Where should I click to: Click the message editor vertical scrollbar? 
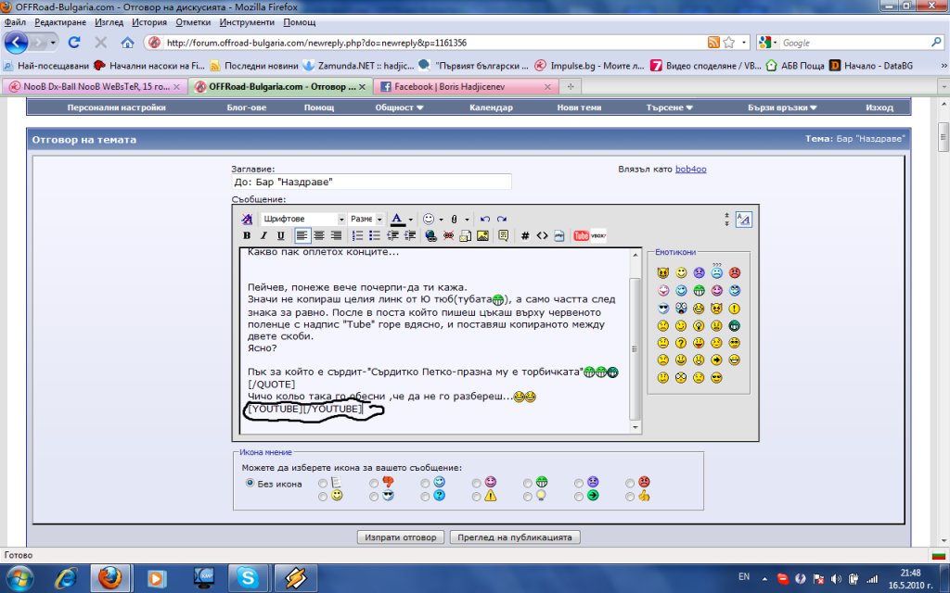pyautogui.click(x=635, y=341)
